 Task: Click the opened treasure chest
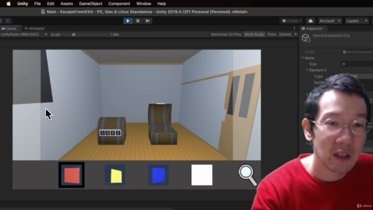click(163, 124)
